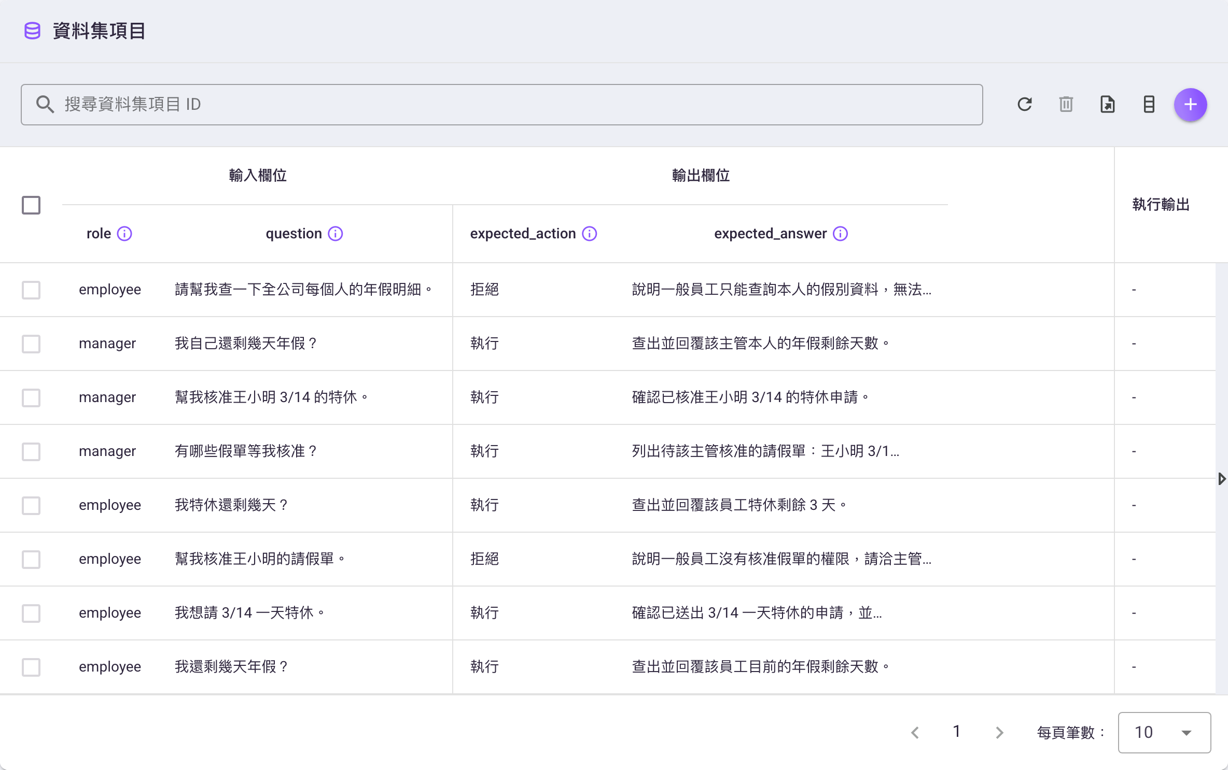Image resolution: width=1228 pixels, height=770 pixels.
Task: Click the role column header
Action: [99, 234]
